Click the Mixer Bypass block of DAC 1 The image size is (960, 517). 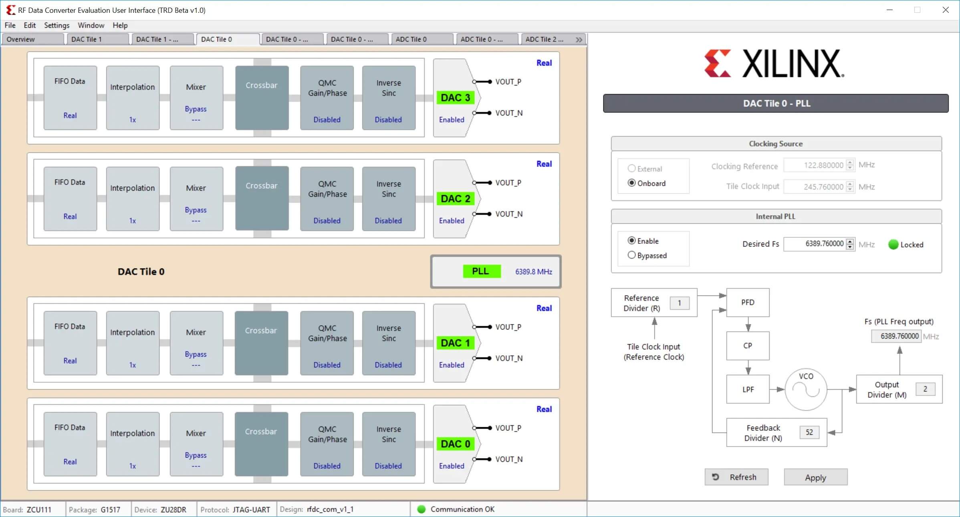(x=196, y=343)
